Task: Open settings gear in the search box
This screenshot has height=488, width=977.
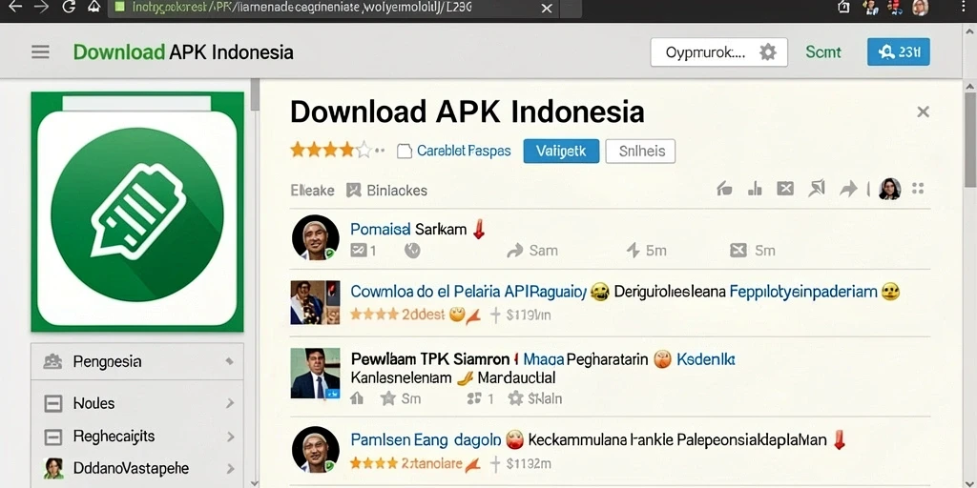Action: click(x=768, y=52)
